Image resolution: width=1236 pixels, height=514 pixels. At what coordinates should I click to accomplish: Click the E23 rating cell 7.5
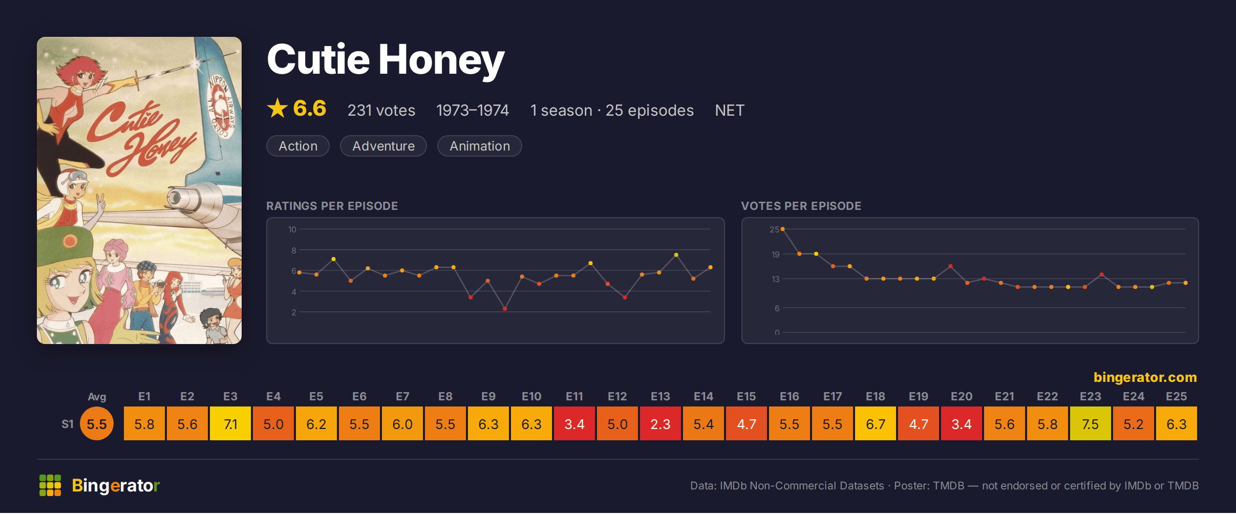point(1091,424)
